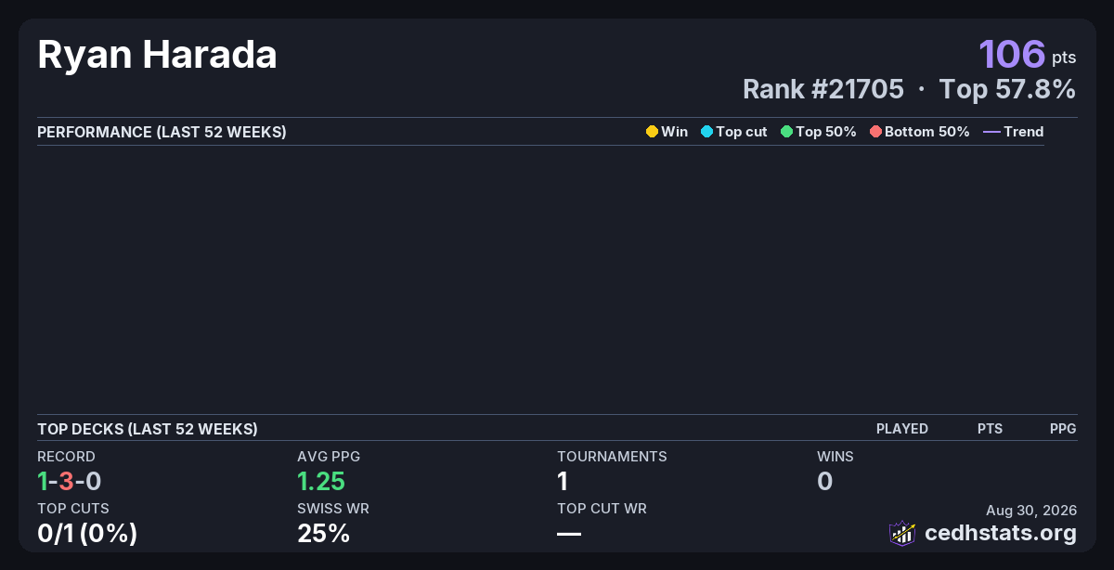This screenshot has width=1114, height=570.
Task: Click the green Top 50% legend dot
Action: coord(786,132)
